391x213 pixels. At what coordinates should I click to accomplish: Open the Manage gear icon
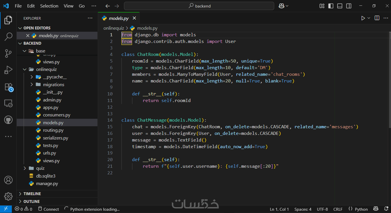tap(8, 196)
